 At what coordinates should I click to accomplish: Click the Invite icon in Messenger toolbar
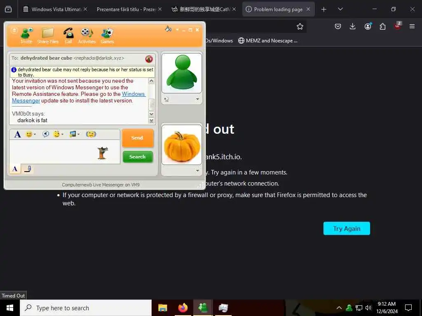(26, 36)
